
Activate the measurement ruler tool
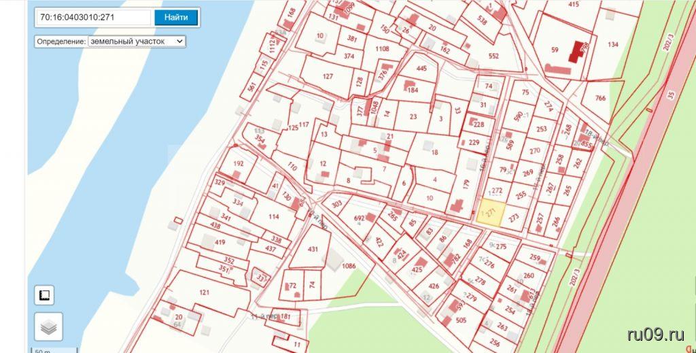[45, 295]
